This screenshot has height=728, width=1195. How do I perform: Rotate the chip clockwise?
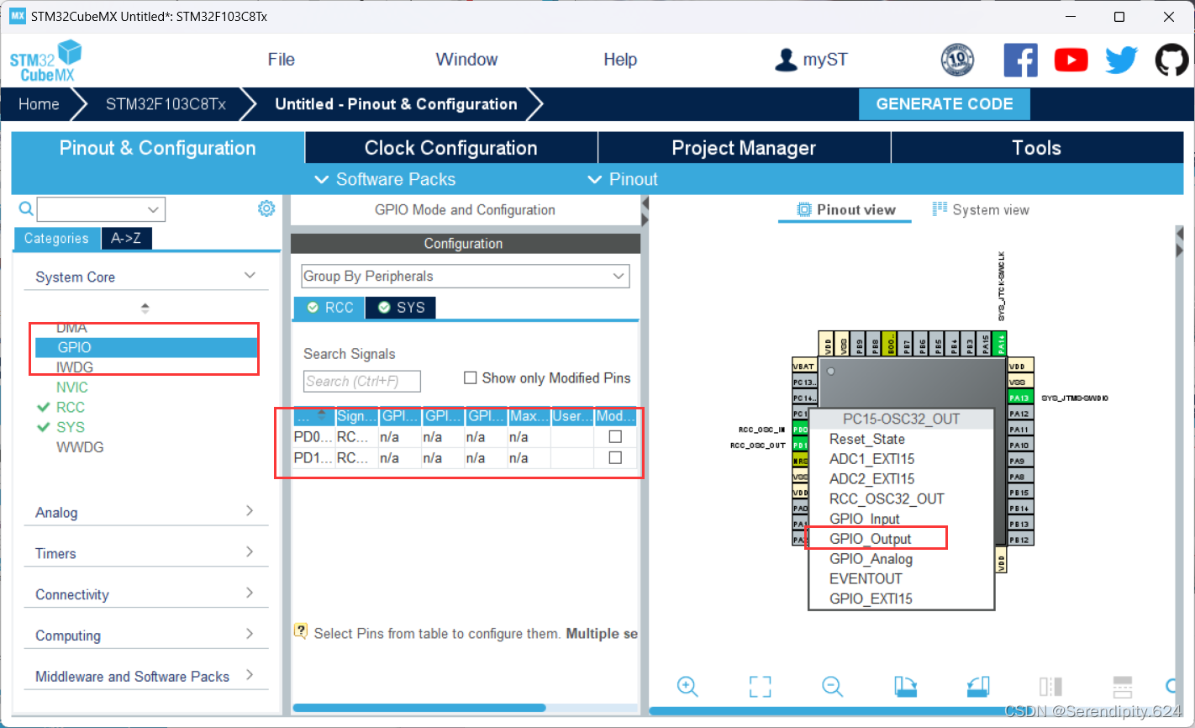pyautogui.click(x=905, y=686)
